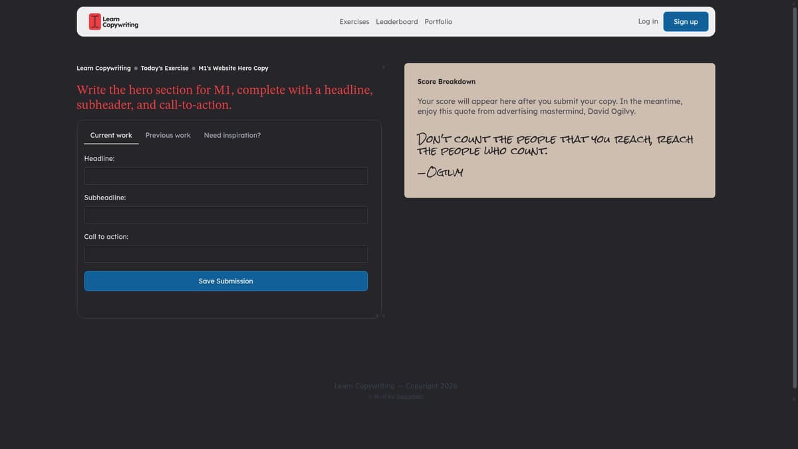Click the Built by link in footer
The height and width of the screenshot is (449, 798).
click(x=410, y=396)
